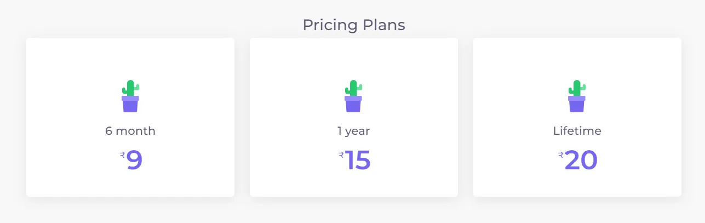This screenshot has height=223, width=705.
Task: Select the 6 month plan label
Action: tap(130, 131)
